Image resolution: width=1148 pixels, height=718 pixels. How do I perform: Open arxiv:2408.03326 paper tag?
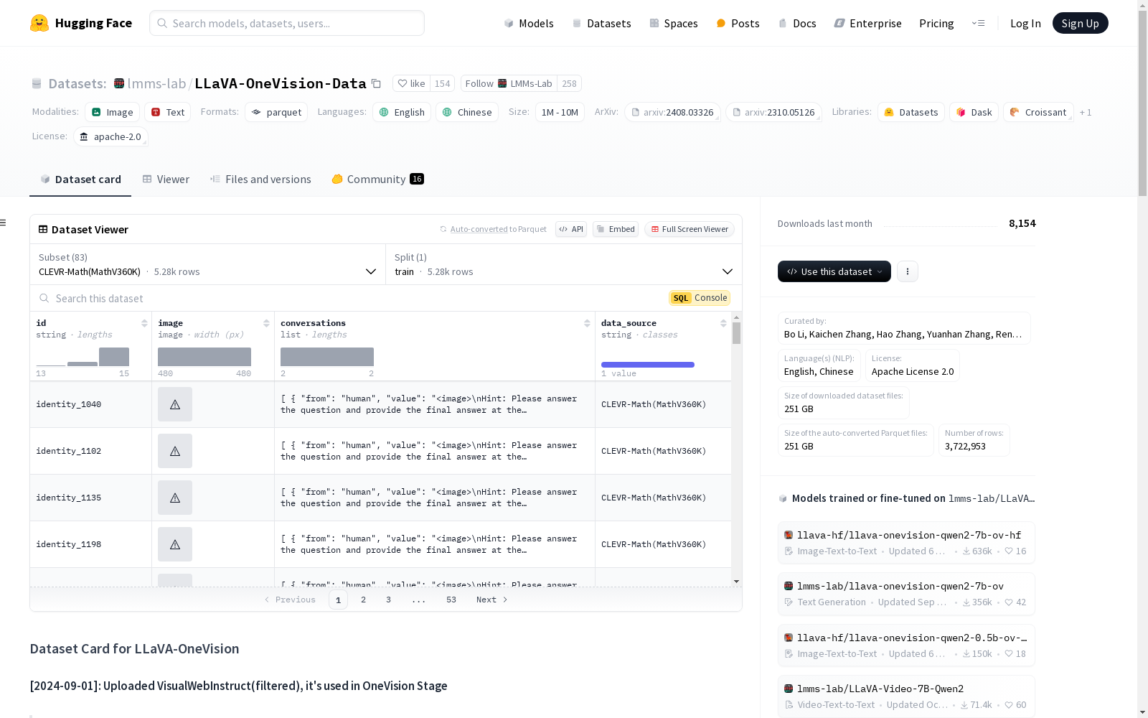pyautogui.click(x=672, y=112)
